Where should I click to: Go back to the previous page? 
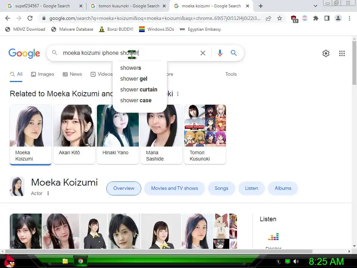click(x=8, y=18)
